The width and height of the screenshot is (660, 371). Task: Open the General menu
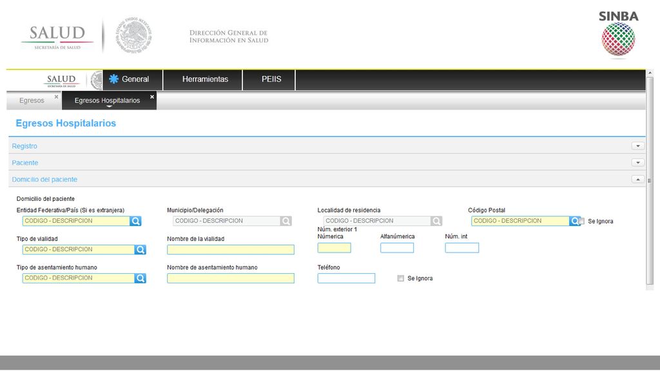point(133,79)
